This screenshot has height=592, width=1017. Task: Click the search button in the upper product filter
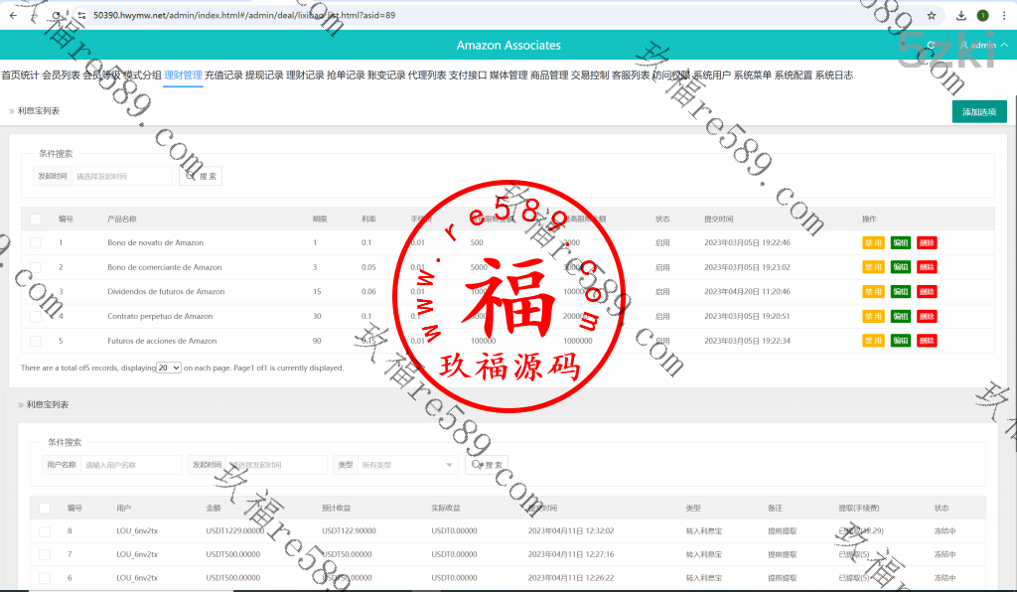tap(201, 176)
